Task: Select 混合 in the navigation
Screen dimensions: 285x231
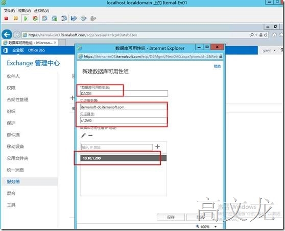Action: [11, 193]
